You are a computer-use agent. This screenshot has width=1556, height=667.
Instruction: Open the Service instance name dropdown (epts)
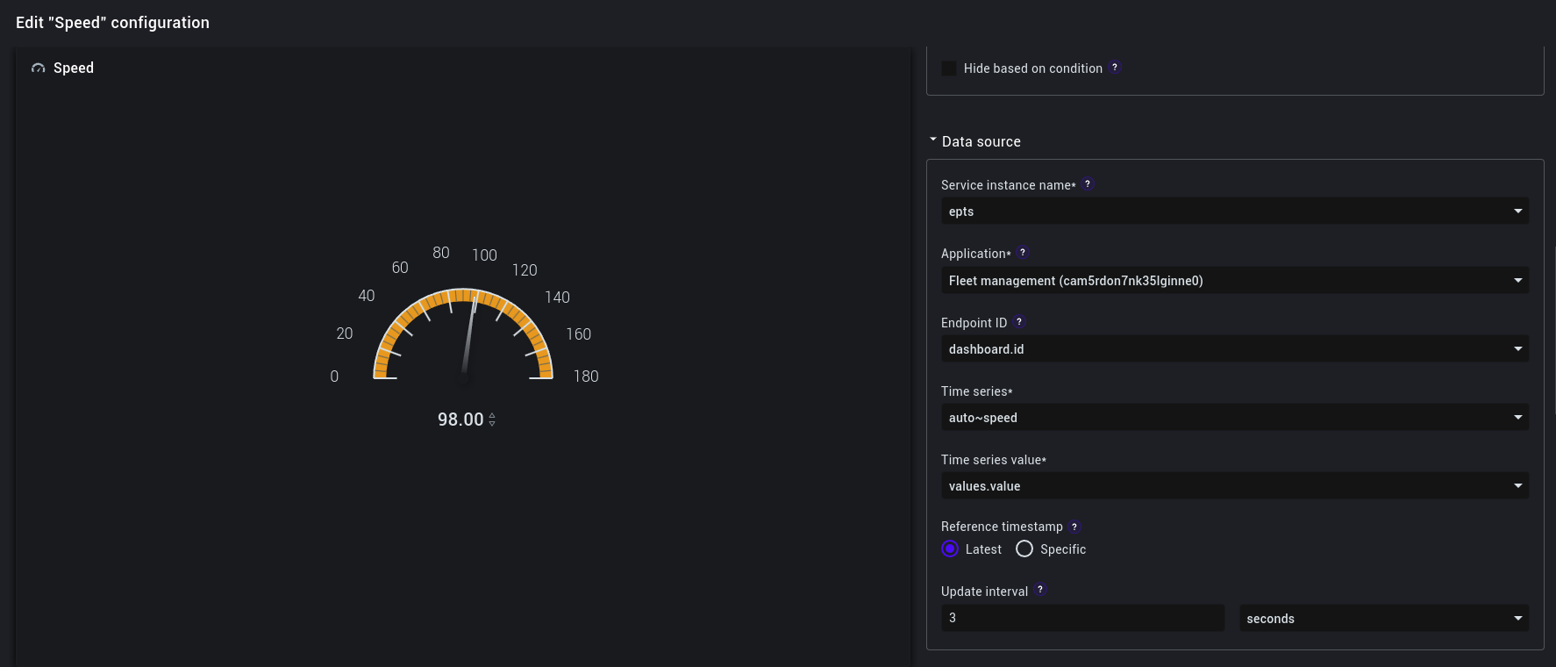click(x=1235, y=211)
